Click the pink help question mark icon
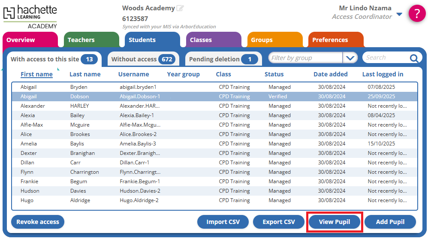Image resolution: width=428 pixels, height=239 pixels. [x=417, y=13]
